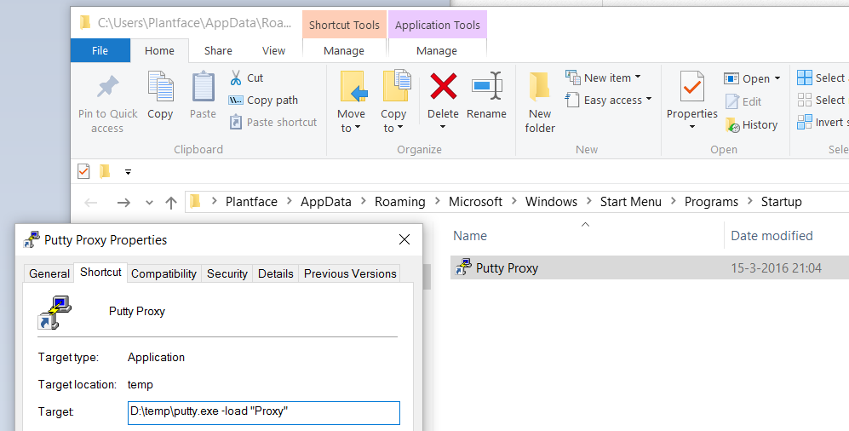This screenshot has height=431, width=849.
Task: Click the Invert selection icon
Action: [805, 122]
